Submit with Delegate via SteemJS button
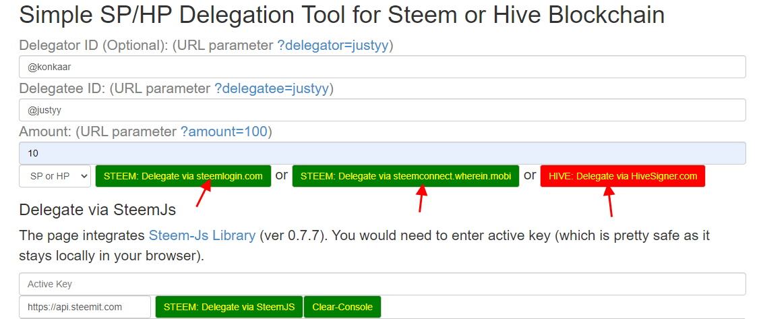Image resolution: width=761 pixels, height=319 pixels. point(229,307)
